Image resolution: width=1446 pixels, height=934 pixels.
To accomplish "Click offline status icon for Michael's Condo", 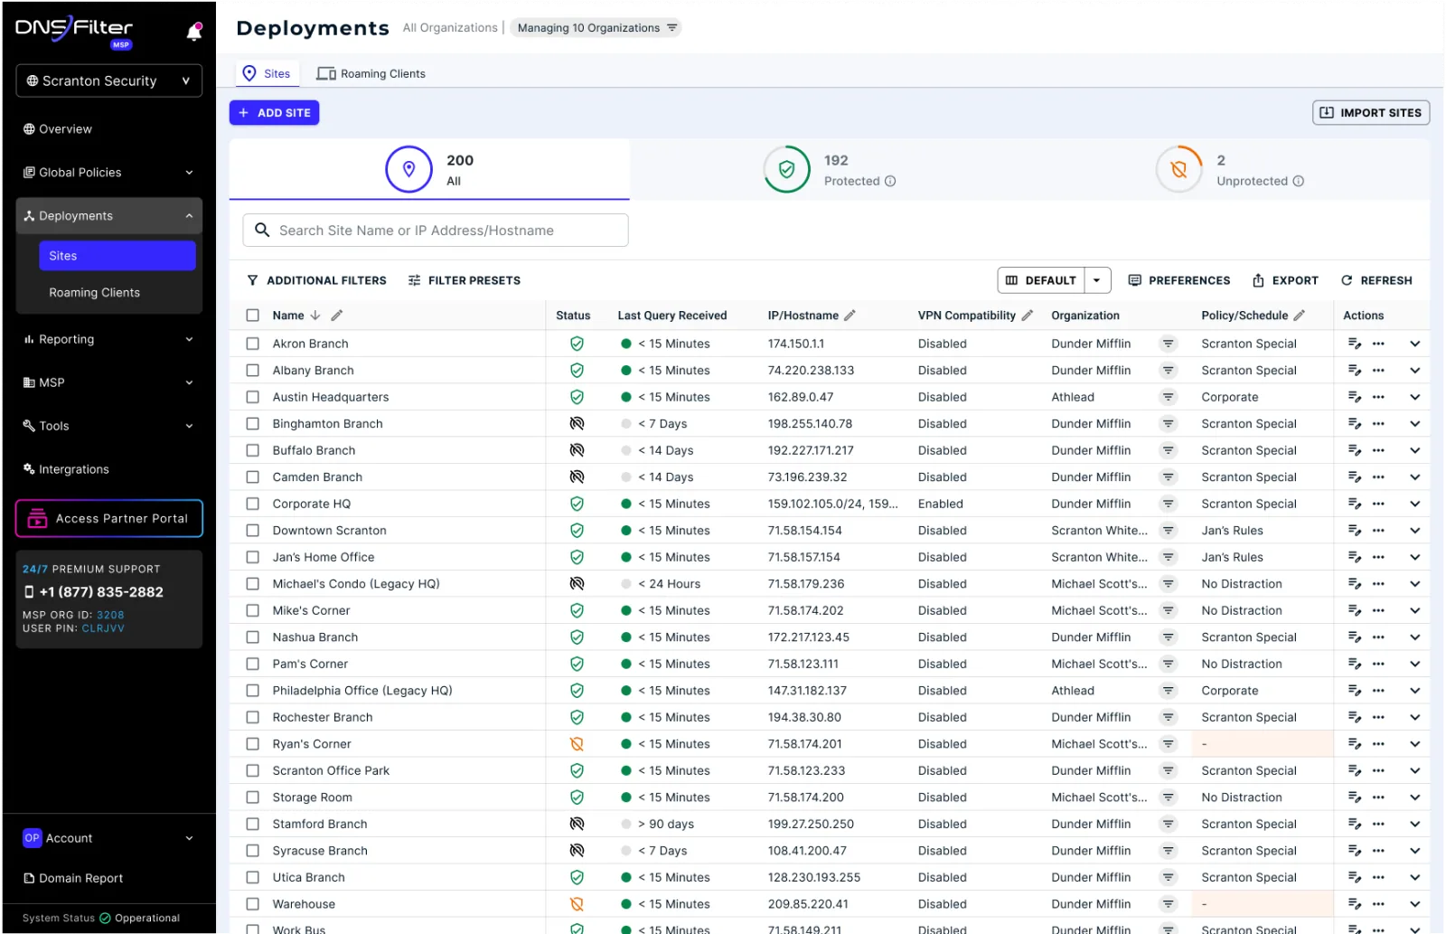I will pyautogui.click(x=577, y=584).
